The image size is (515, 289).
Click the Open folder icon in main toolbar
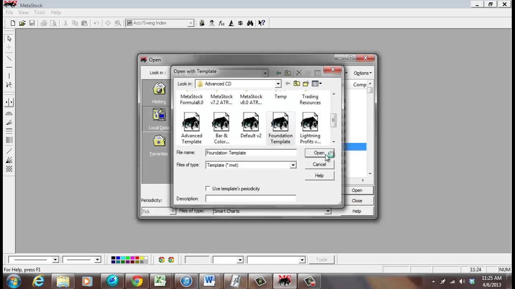(x=23, y=23)
